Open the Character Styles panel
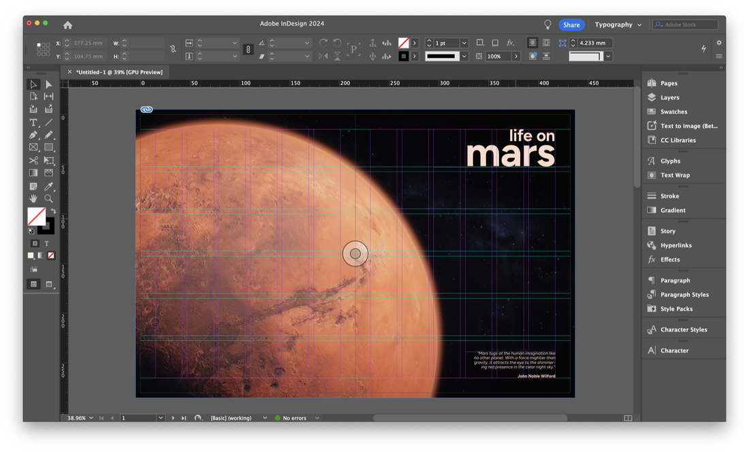The height and width of the screenshot is (452, 749). [684, 329]
